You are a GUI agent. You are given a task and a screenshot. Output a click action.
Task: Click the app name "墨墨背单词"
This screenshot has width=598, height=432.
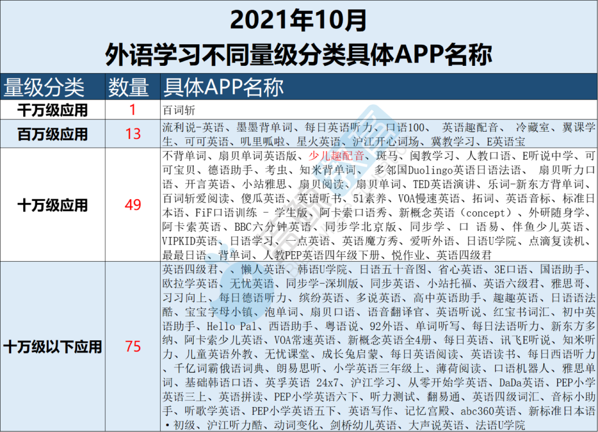click(264, 127)
